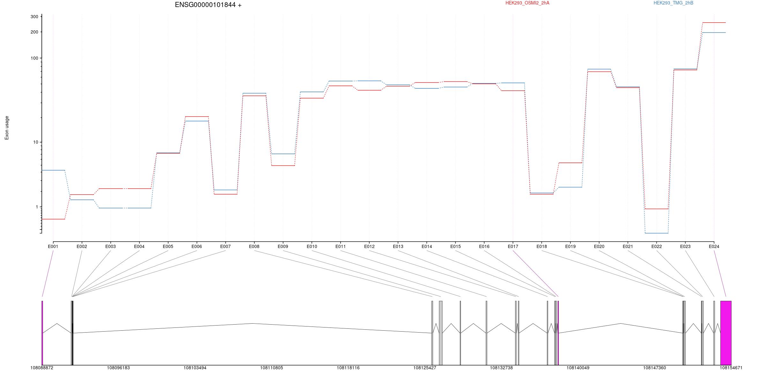This screenshot has width=766, height=383.
Task: Click the E001 exon label
Action: pos(53,246)
